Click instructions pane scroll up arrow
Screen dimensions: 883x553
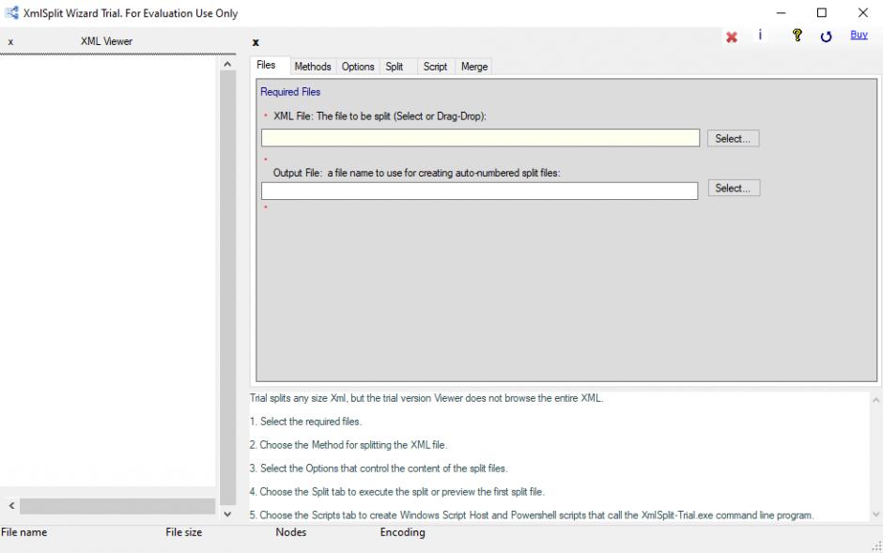[875, 400]
